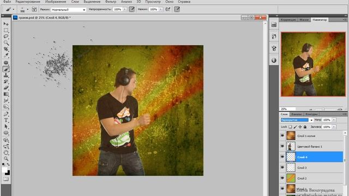This screenshot has width=349, height=196.
Task: Hide the Слой 3 layer
Action: [282, 168]
